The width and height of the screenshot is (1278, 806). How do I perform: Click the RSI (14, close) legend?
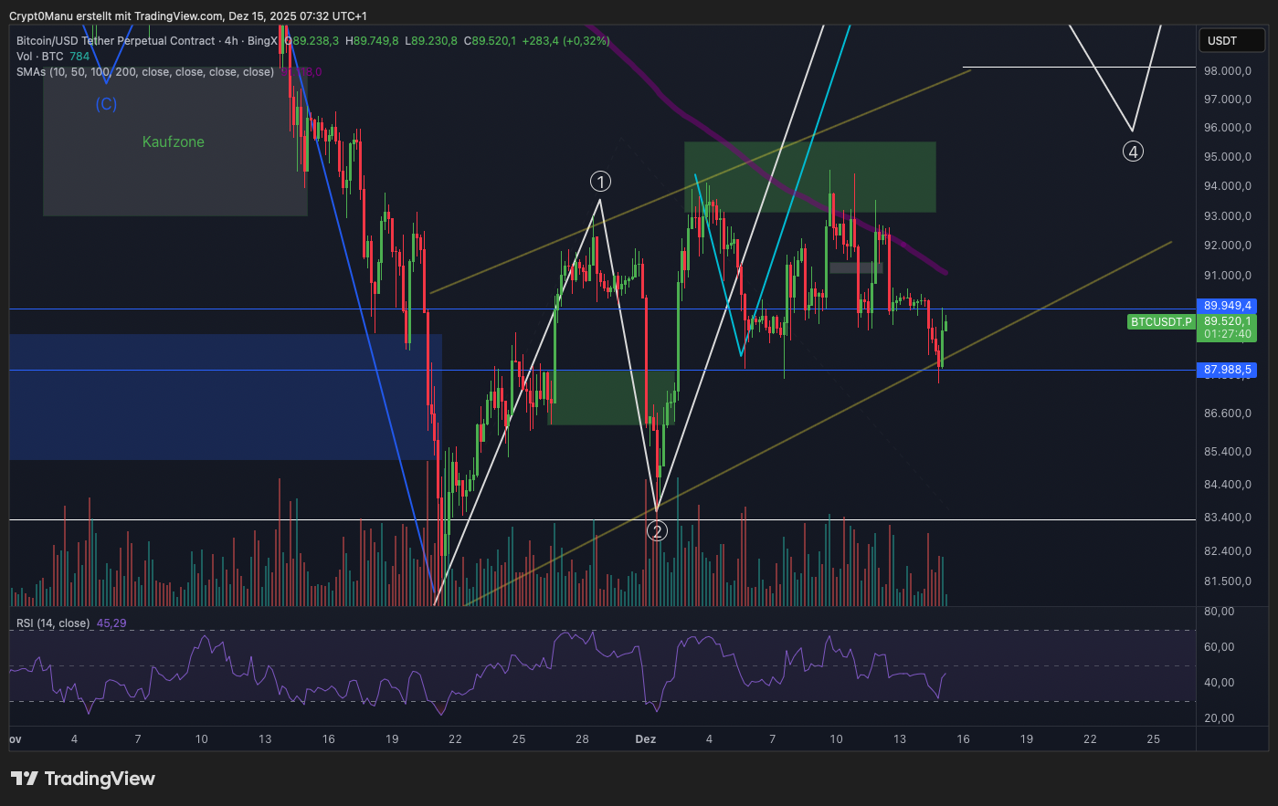(53, 623)
